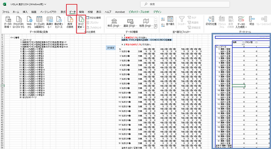Open アクセント型 pivot field filter dropdown
This screenshot has width=271, height=149.
[x=257, y=42]
